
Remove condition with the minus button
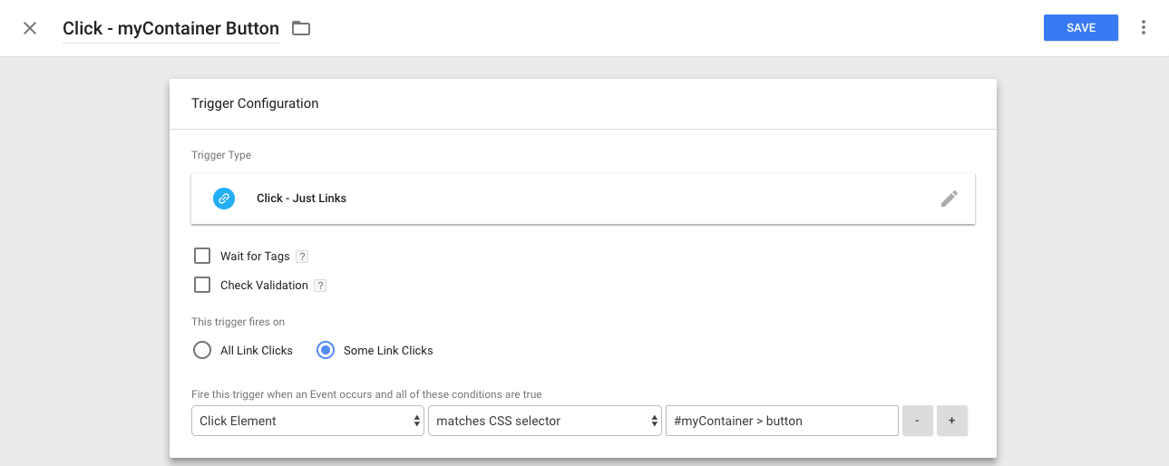coord(918,421)
